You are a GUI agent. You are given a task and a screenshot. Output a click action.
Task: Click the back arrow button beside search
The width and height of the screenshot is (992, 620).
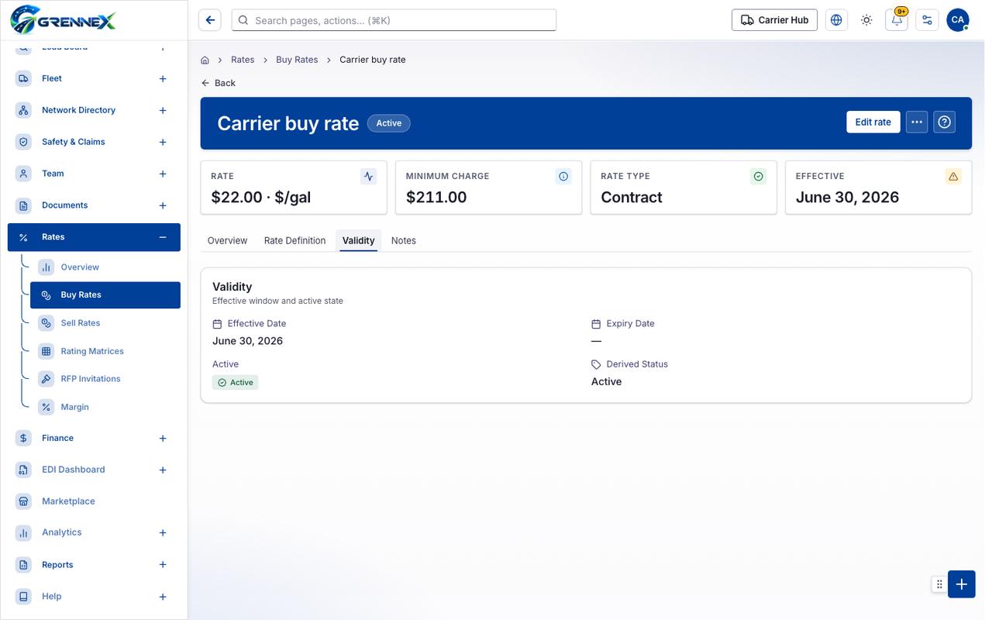(x=210, y=20)
